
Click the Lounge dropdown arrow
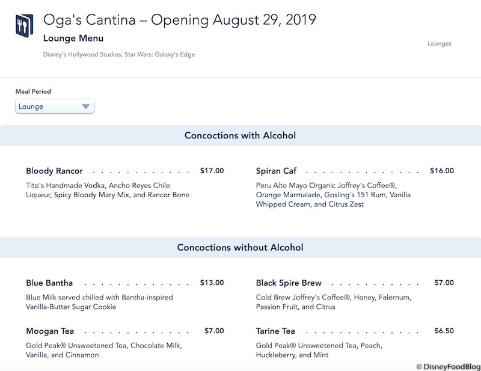click(85, 106)
